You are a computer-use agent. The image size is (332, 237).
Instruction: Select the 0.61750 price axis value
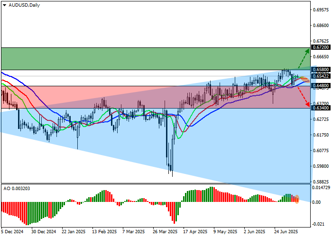(321, 135)
